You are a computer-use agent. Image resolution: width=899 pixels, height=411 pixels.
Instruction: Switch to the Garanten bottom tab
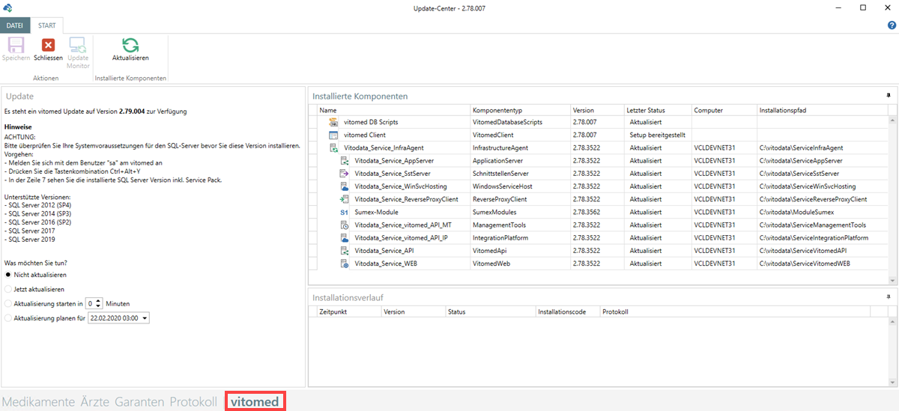coord(139,402)
